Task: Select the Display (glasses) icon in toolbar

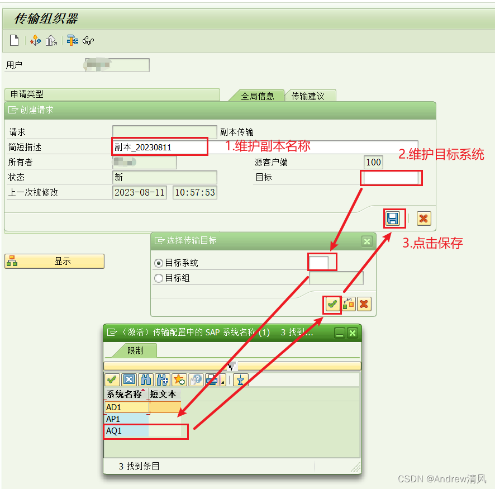Action: 88,41
